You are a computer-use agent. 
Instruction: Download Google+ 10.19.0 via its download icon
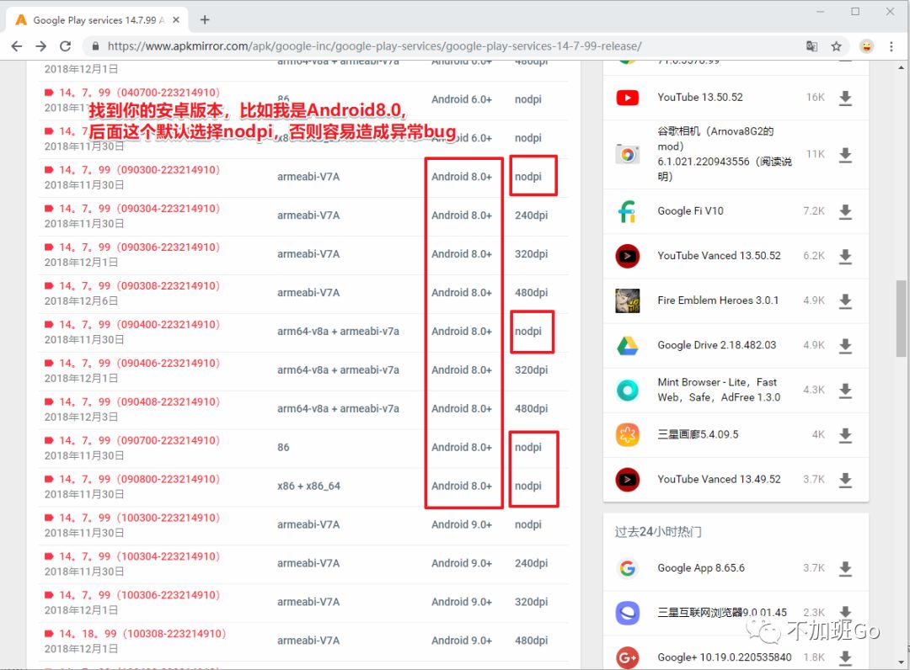pos(846,657)
